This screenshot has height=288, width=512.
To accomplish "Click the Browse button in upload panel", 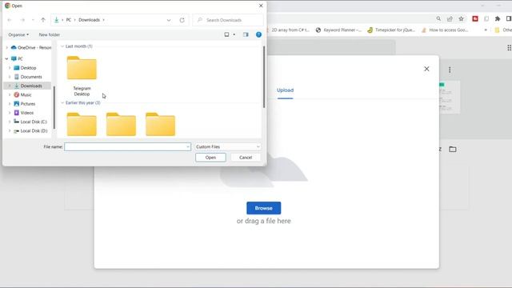I will coord(263,208).
